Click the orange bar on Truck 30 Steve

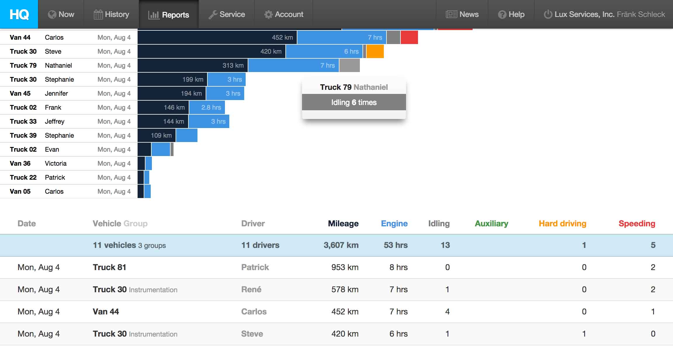click(x=375, y=52)
